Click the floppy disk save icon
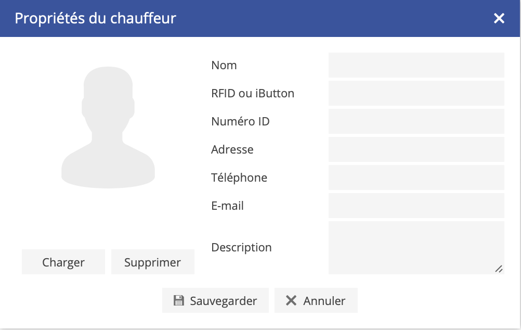 pos(179,300)
